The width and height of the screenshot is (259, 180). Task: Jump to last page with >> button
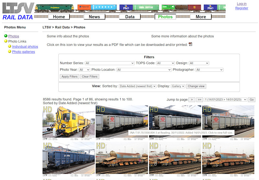(199, 100)
